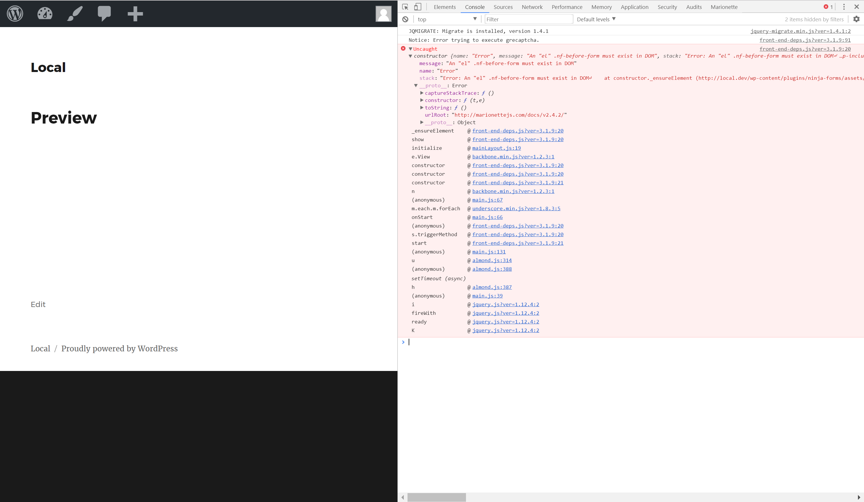Screen dimensions: 864x502
Task: Switch to the Sources tab
Action: (x=503, y=7)
